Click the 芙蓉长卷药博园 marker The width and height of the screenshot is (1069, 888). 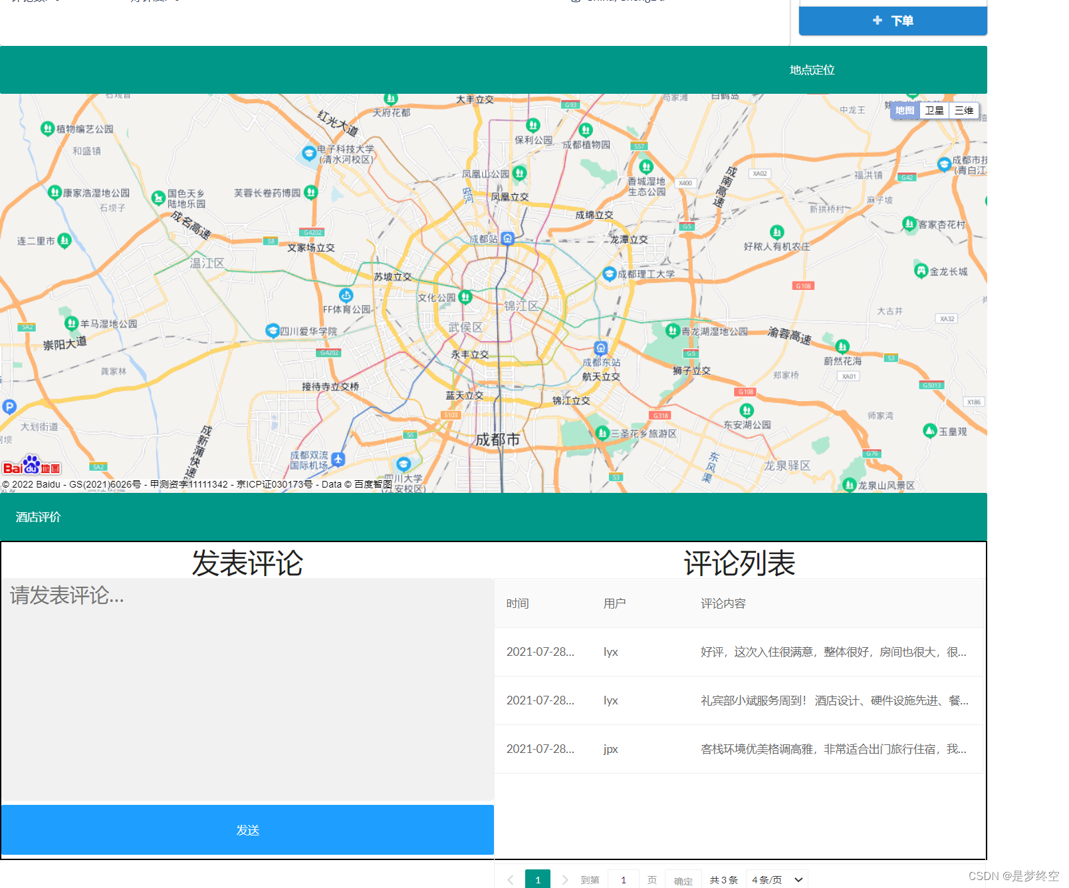point(310,193)
